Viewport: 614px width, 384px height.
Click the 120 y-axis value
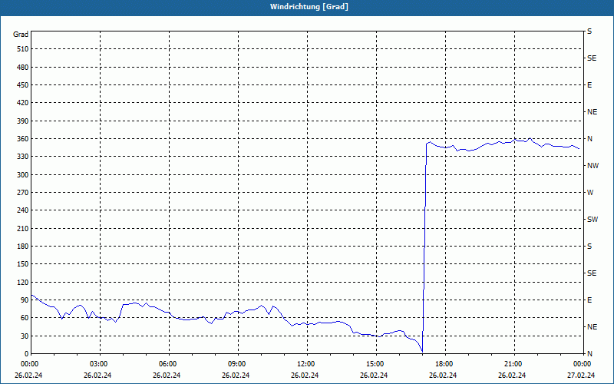[23, 282]
